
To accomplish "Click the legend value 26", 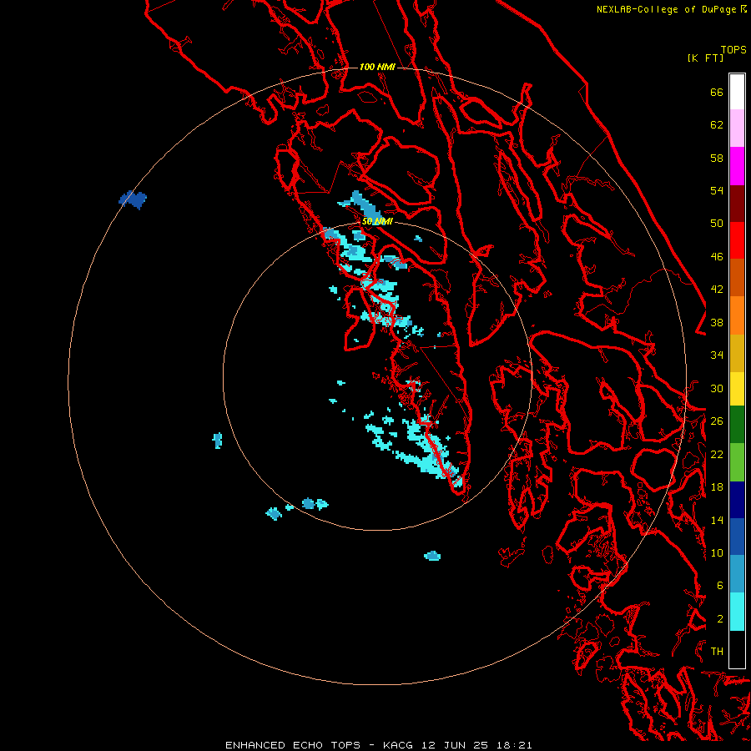I will coord(717,421).
